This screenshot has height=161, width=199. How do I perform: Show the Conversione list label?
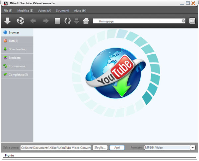[x=17, y=66]
